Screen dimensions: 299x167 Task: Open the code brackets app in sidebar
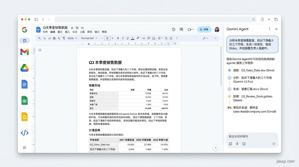tap(25, 133)
